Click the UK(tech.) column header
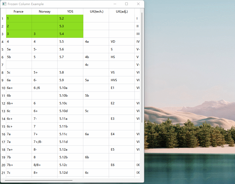Screen dimensions: 235x184 pos(96,11)
